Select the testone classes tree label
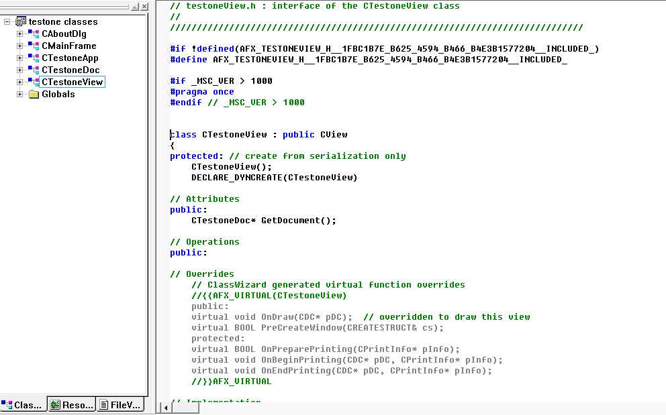Screen dimensions: 666x415 (63, 21)
